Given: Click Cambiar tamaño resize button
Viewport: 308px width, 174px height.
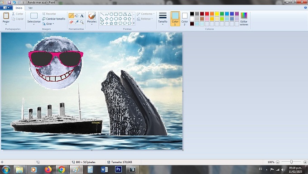Looking at the screenshot, I should click(x=54, y=19).
